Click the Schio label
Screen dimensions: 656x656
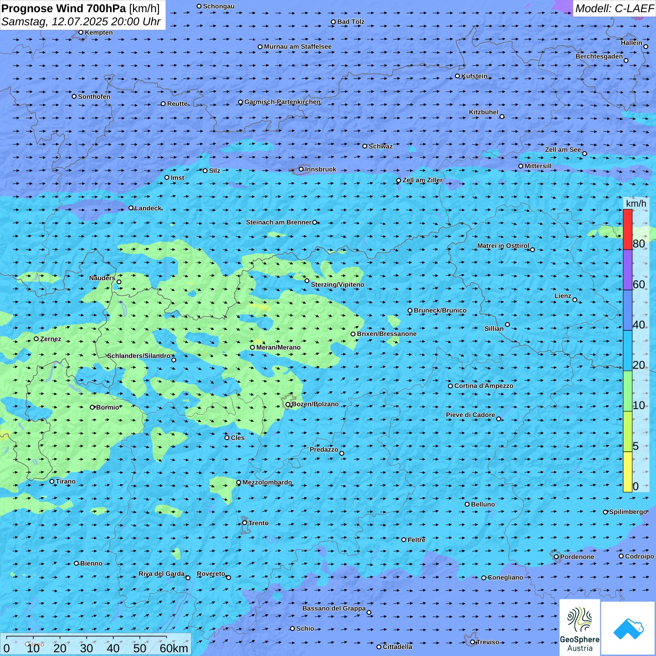[x=305, y=628]
